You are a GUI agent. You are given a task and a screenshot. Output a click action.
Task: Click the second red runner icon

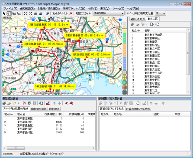click(71, 103)
